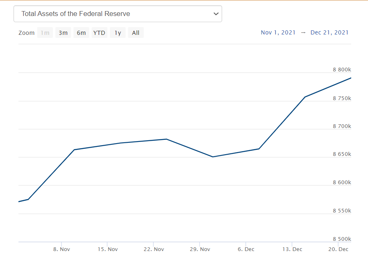Select the 1m zoom button
Screen dimensions: 368x258
[45, 33]
